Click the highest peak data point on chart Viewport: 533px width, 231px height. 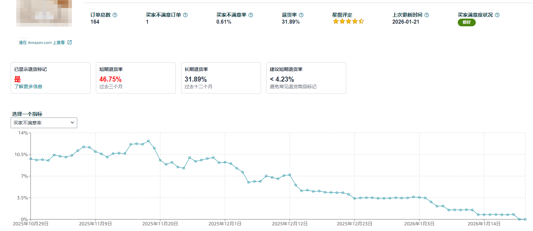[x=148, y=141]
